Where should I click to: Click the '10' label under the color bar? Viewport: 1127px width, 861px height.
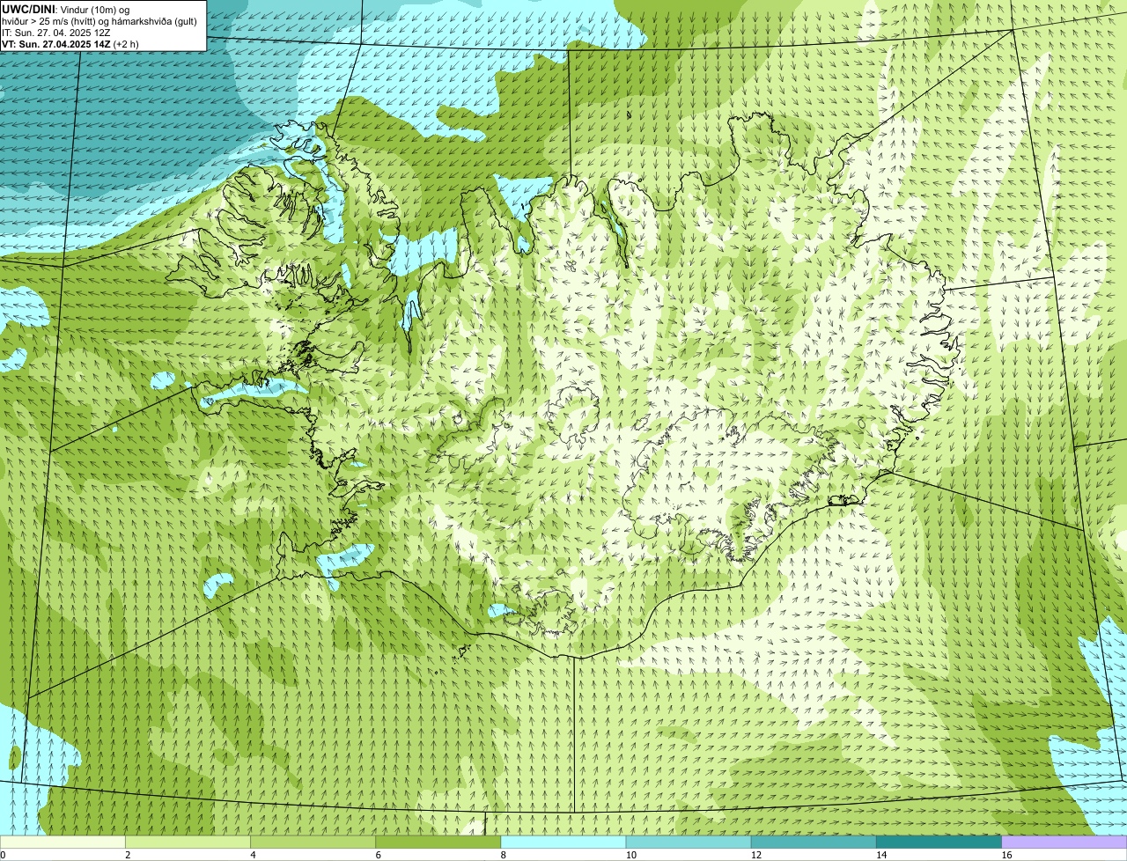coord(630,855)
